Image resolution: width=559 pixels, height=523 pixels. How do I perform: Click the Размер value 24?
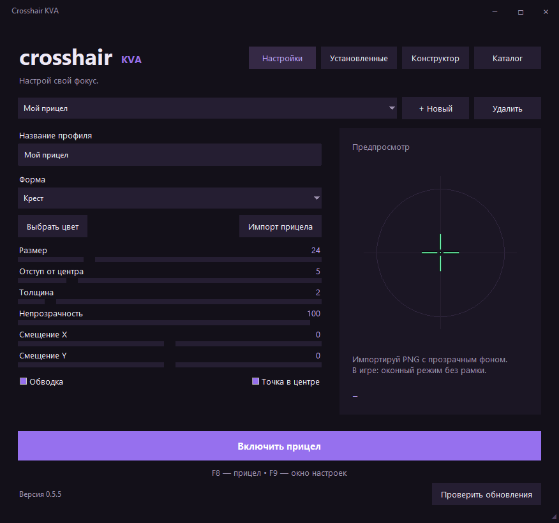click(315, 250)
